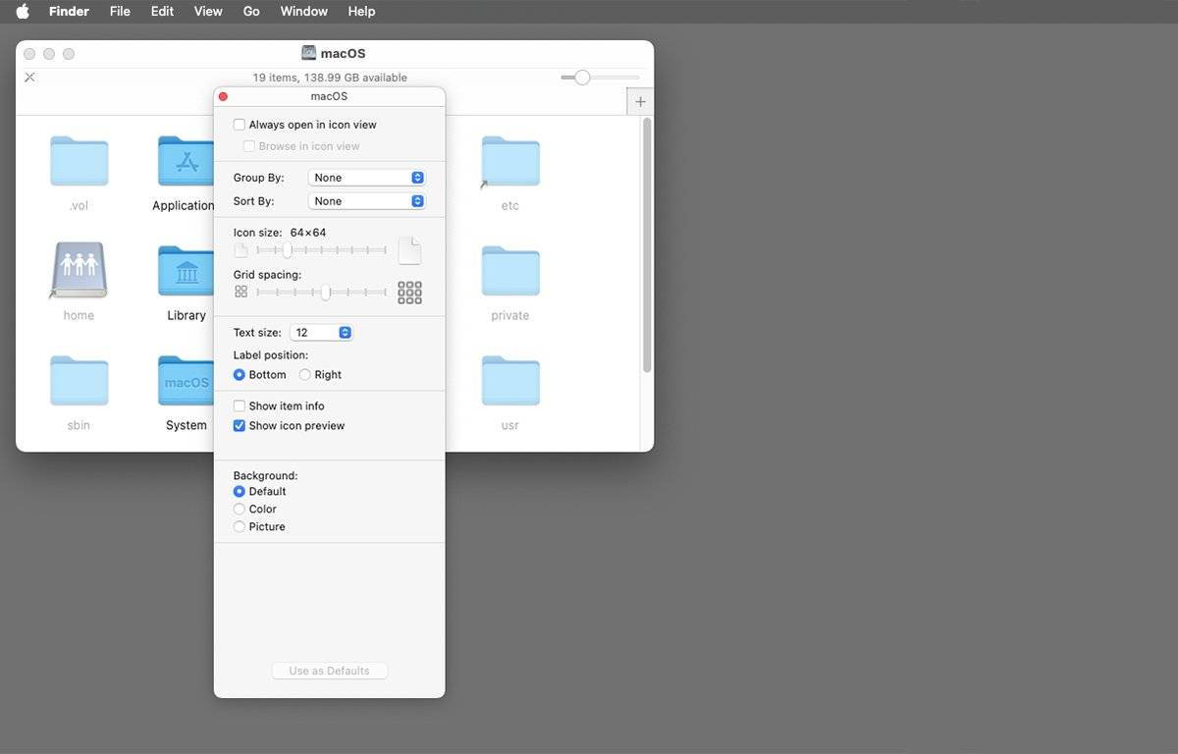Open the Sort By dropdown

(366, 201)
